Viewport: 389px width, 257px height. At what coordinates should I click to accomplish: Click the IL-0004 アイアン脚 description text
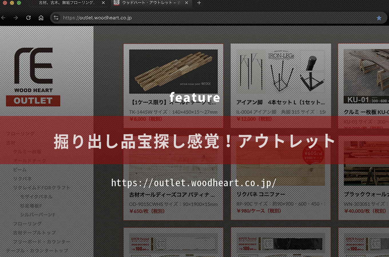[x=281, y=112]
